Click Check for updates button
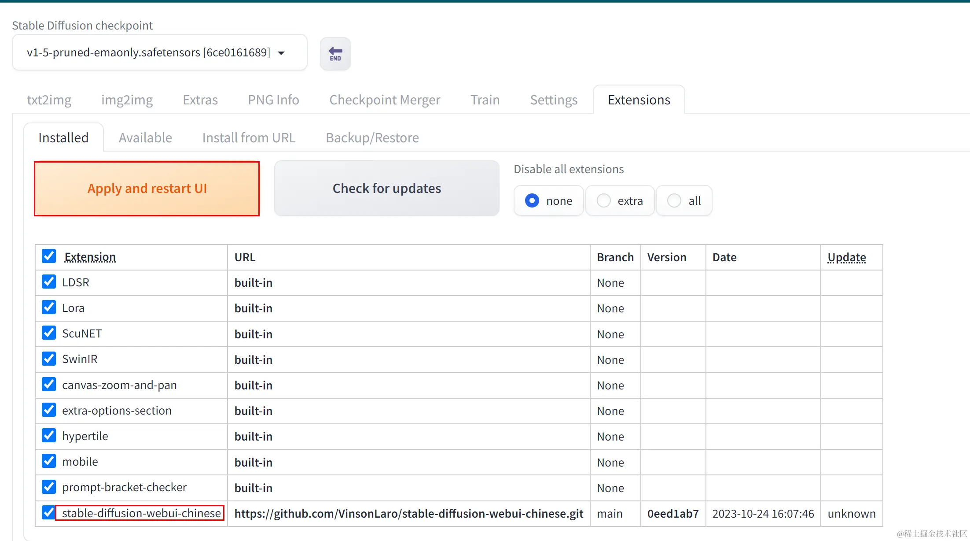Image resolution: width=970 pixels, height=541 pixels. 386,188
